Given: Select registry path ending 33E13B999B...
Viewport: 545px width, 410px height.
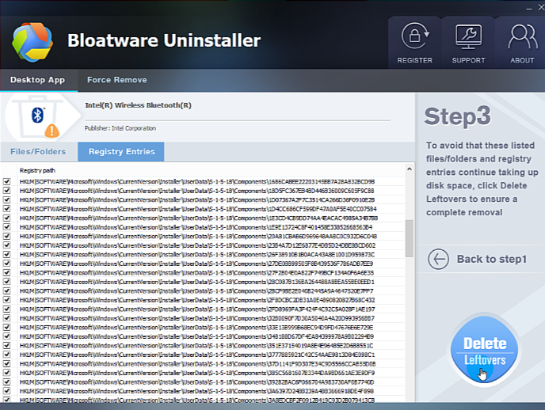Looking at the screenshot, I should [x=196, y=328].
